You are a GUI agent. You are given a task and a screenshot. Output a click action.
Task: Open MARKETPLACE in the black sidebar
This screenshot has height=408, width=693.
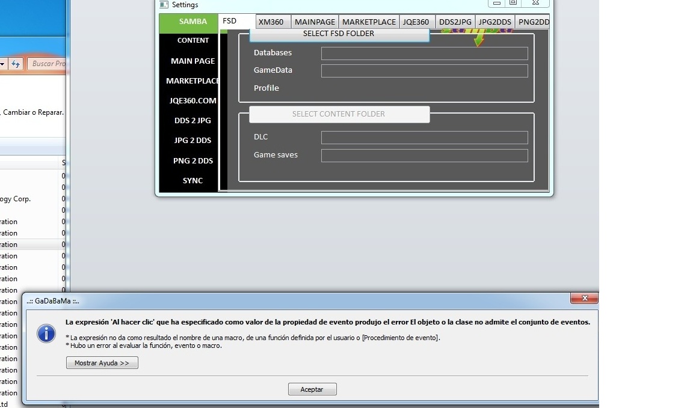192,81
